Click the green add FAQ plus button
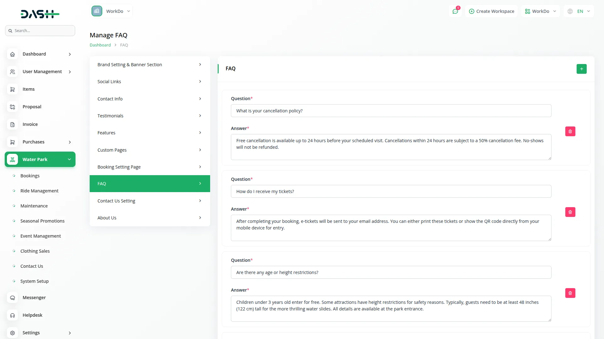Viewport: 604px width, 339px height. pos(581,69)
